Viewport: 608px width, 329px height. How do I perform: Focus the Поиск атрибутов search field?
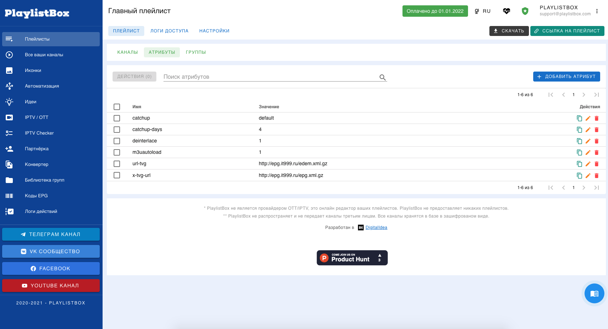pyautogui.click(x=271, y=77)
